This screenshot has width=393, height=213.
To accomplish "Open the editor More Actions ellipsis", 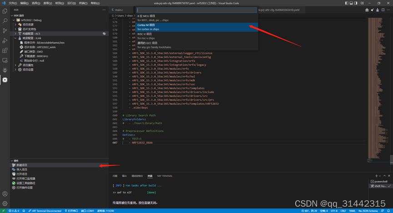I will (388, 10).
